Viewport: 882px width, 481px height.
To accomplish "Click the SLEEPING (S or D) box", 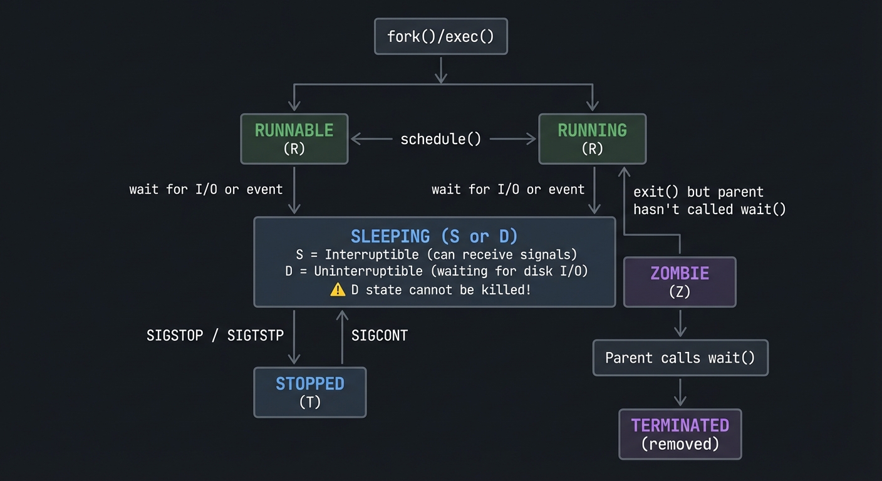I will (434, 262).
